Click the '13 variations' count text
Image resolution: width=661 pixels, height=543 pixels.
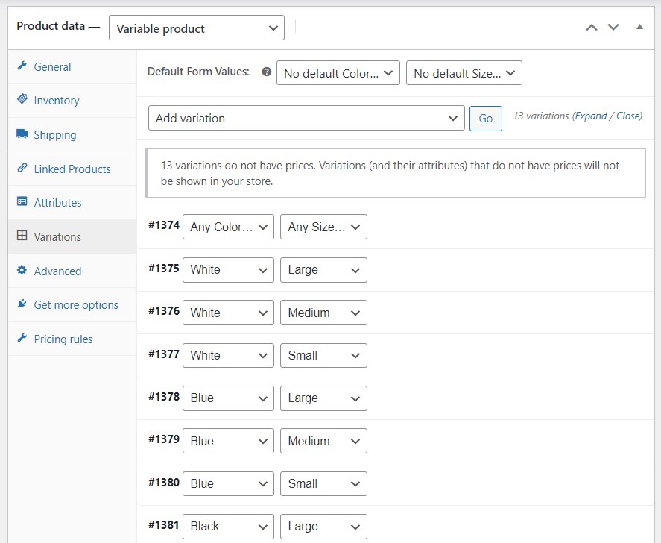click(541, 116)
